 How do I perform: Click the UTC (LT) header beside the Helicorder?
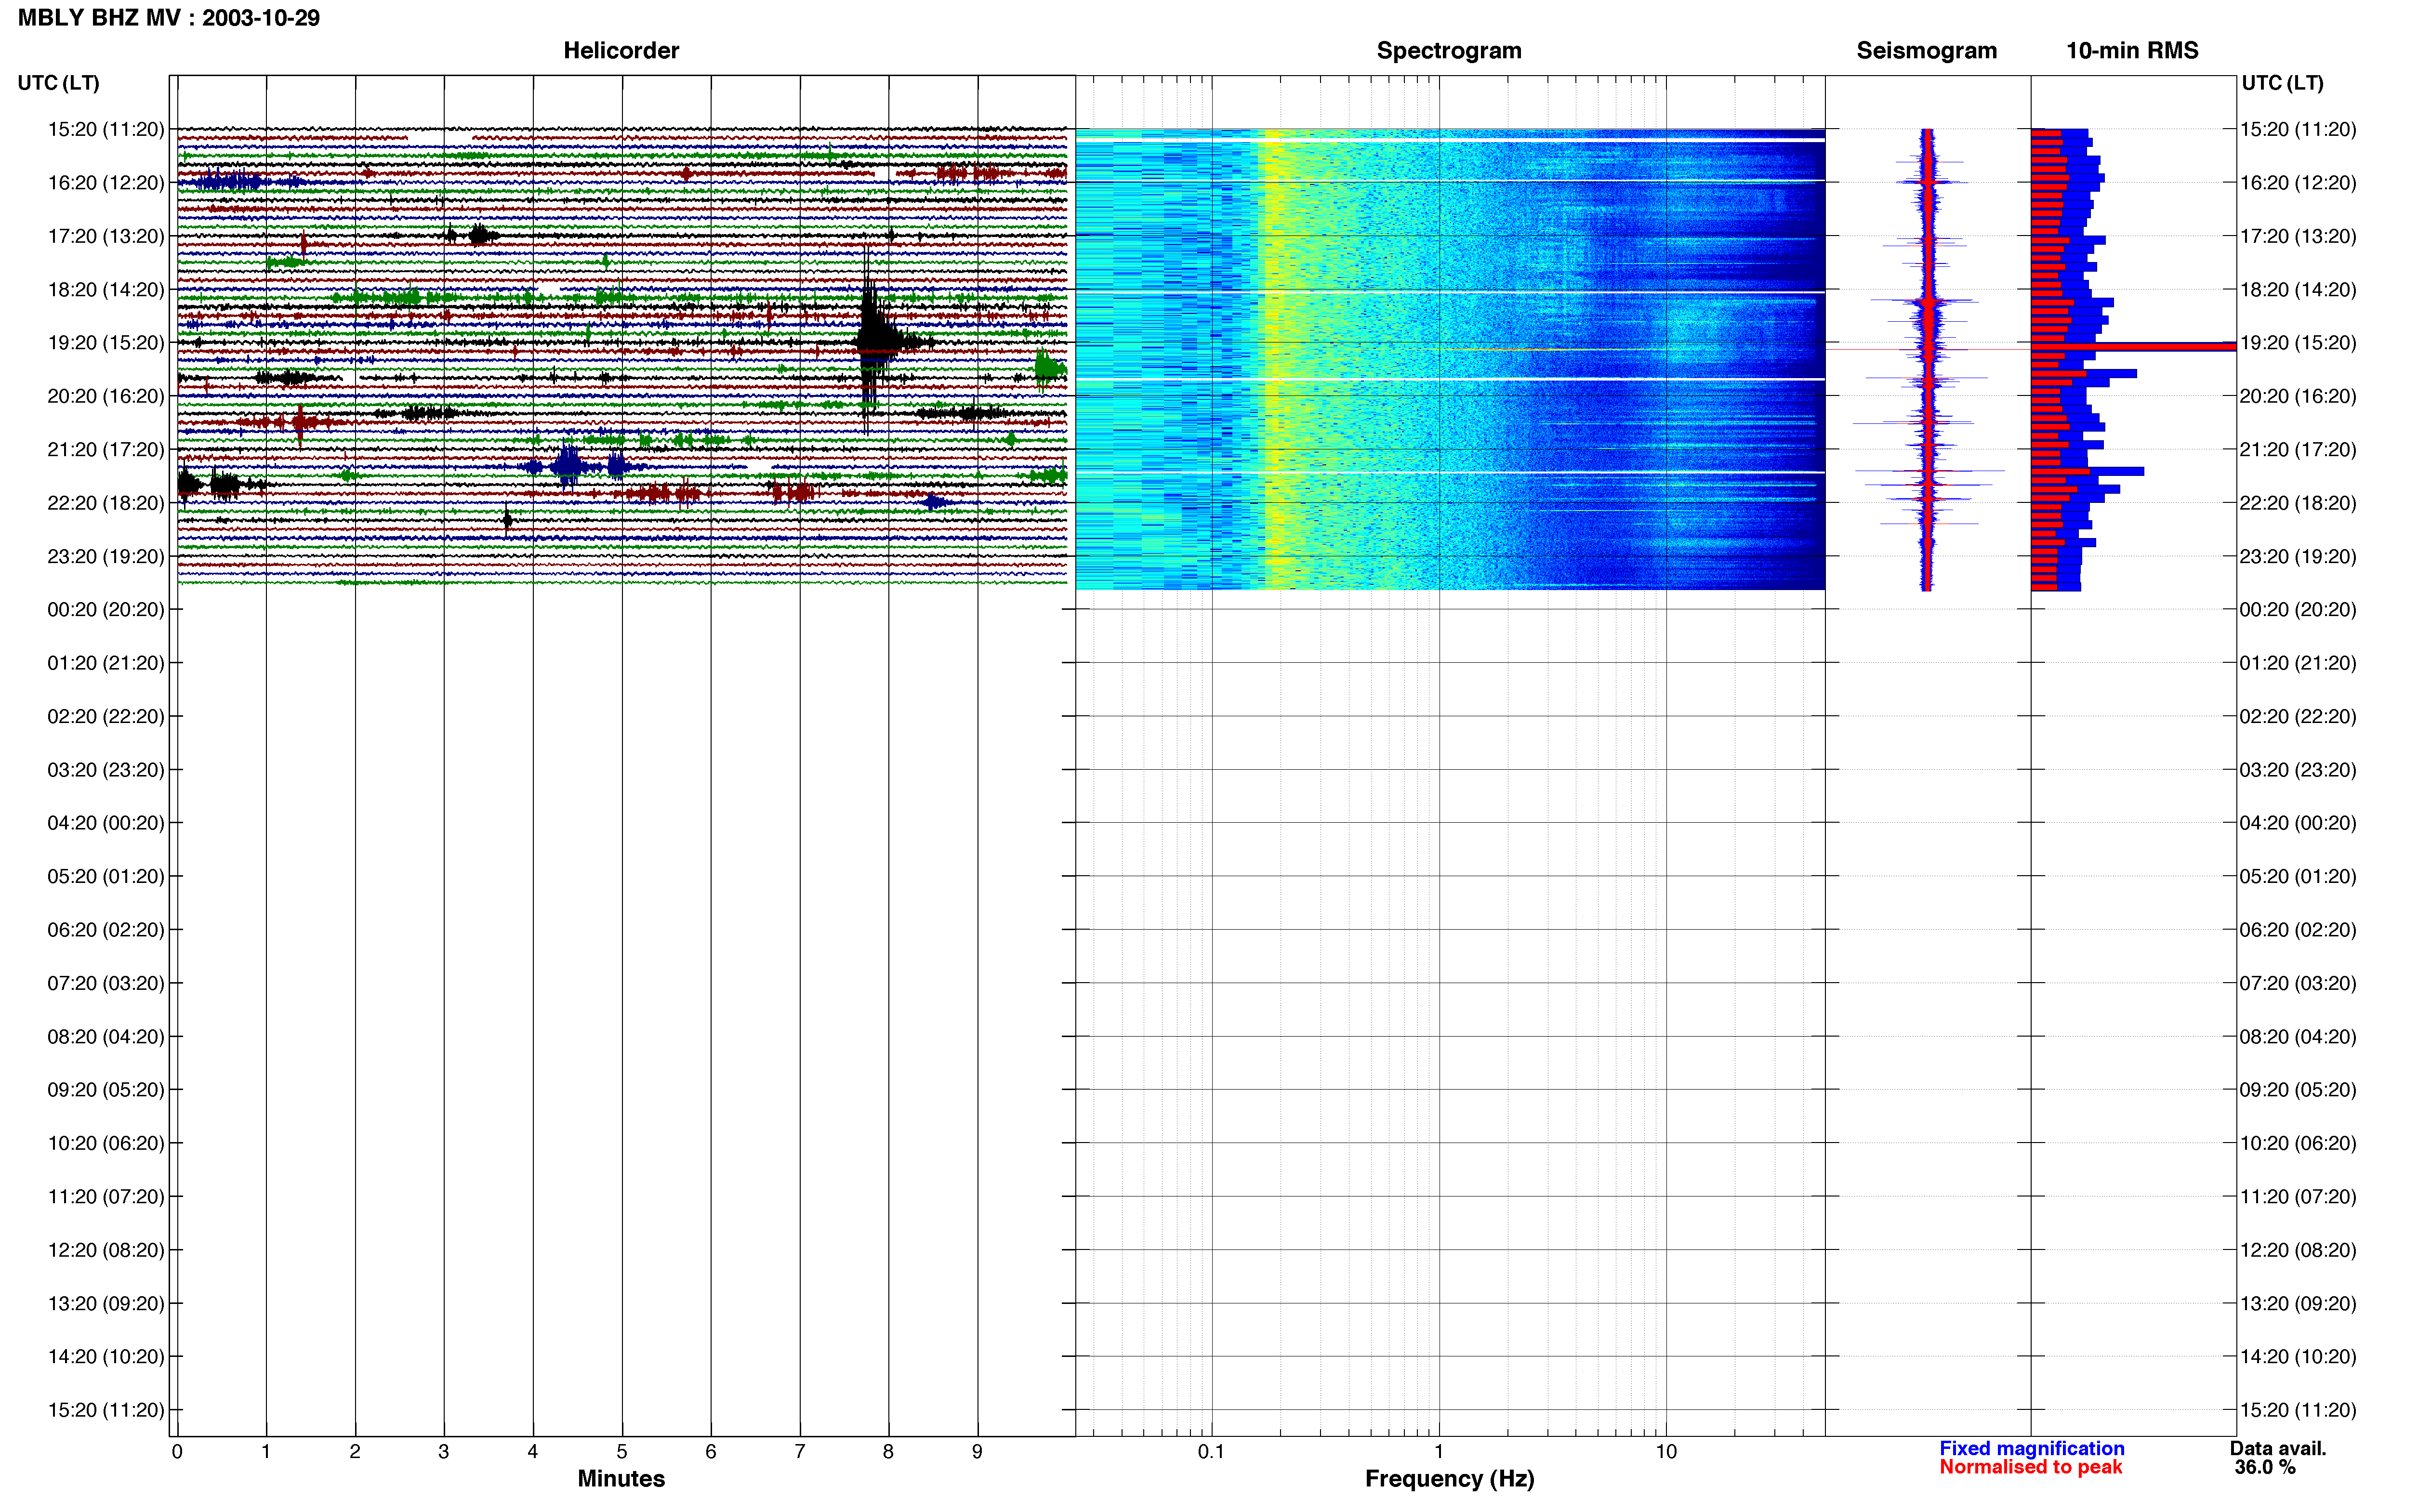click(x=59, y=83)
